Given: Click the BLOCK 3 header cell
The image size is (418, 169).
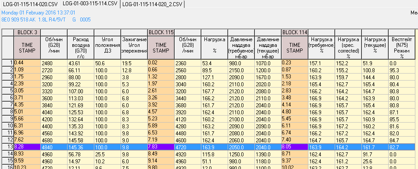Looking at the screenshot, I should [27, 32].
